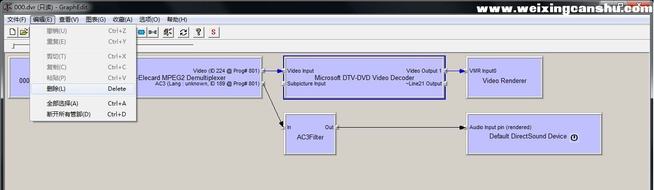This screenshot has width=654, height=190.
Task: Click the red S toolbar button
Action: (214, 32)
